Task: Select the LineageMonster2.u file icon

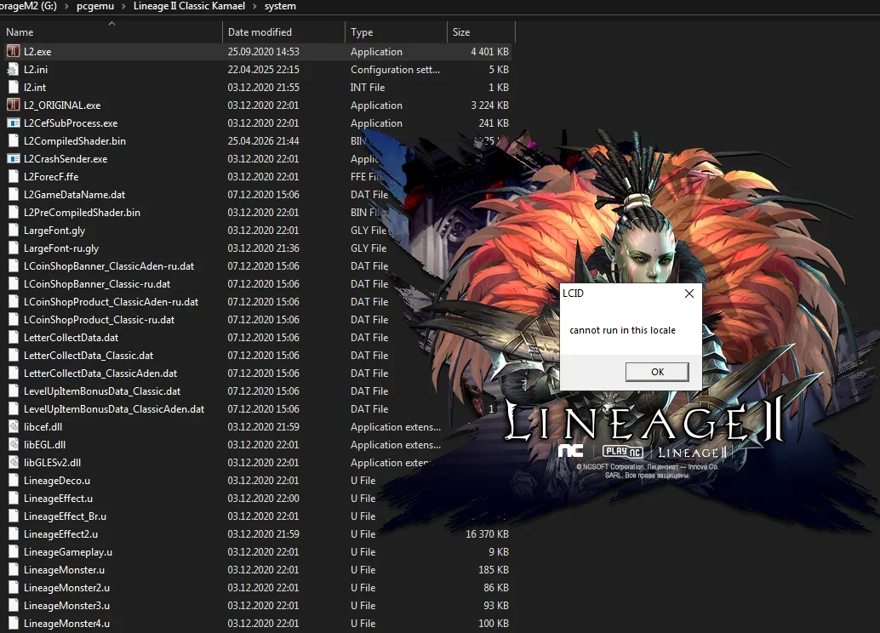Action: coord(14,588)
